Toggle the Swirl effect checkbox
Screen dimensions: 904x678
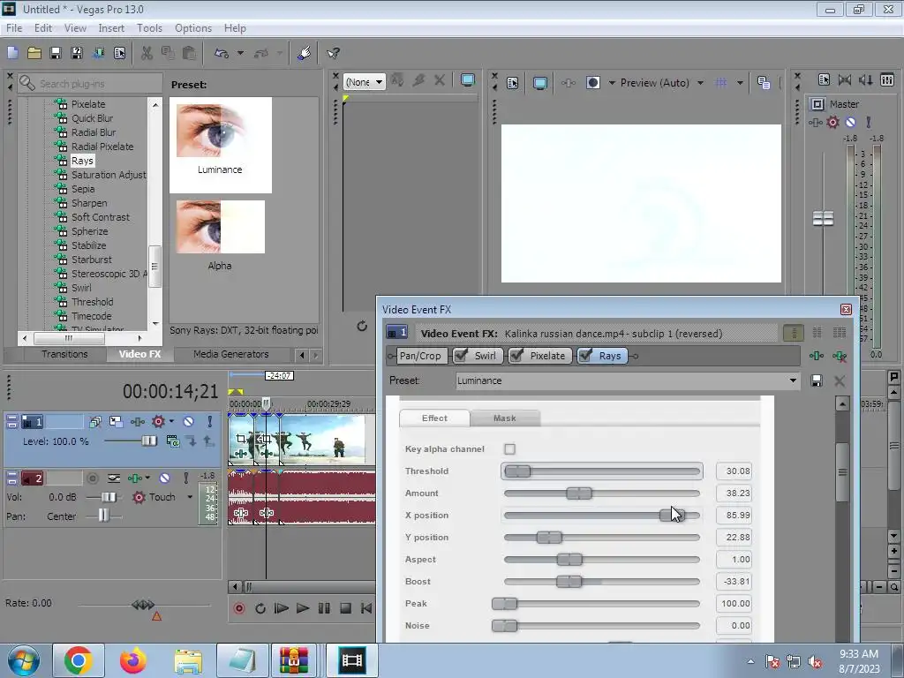point(461,356)
